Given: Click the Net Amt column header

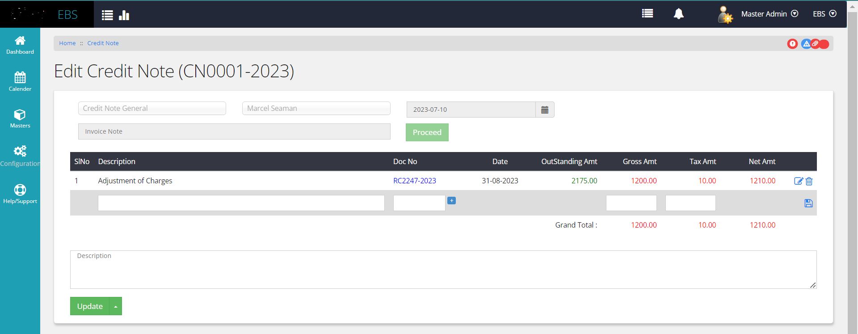Looking at the screenshot, I should pyautogui.click(x=762, y=161).
